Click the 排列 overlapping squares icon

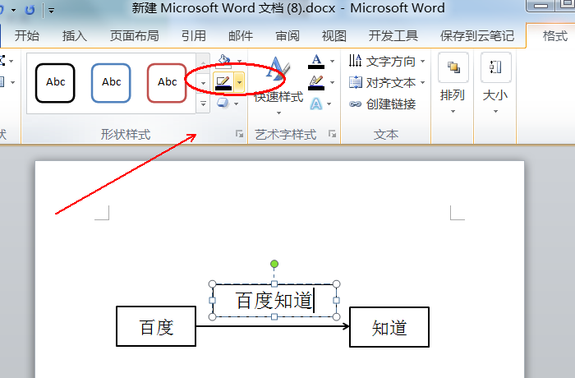(x=453, y=67)
